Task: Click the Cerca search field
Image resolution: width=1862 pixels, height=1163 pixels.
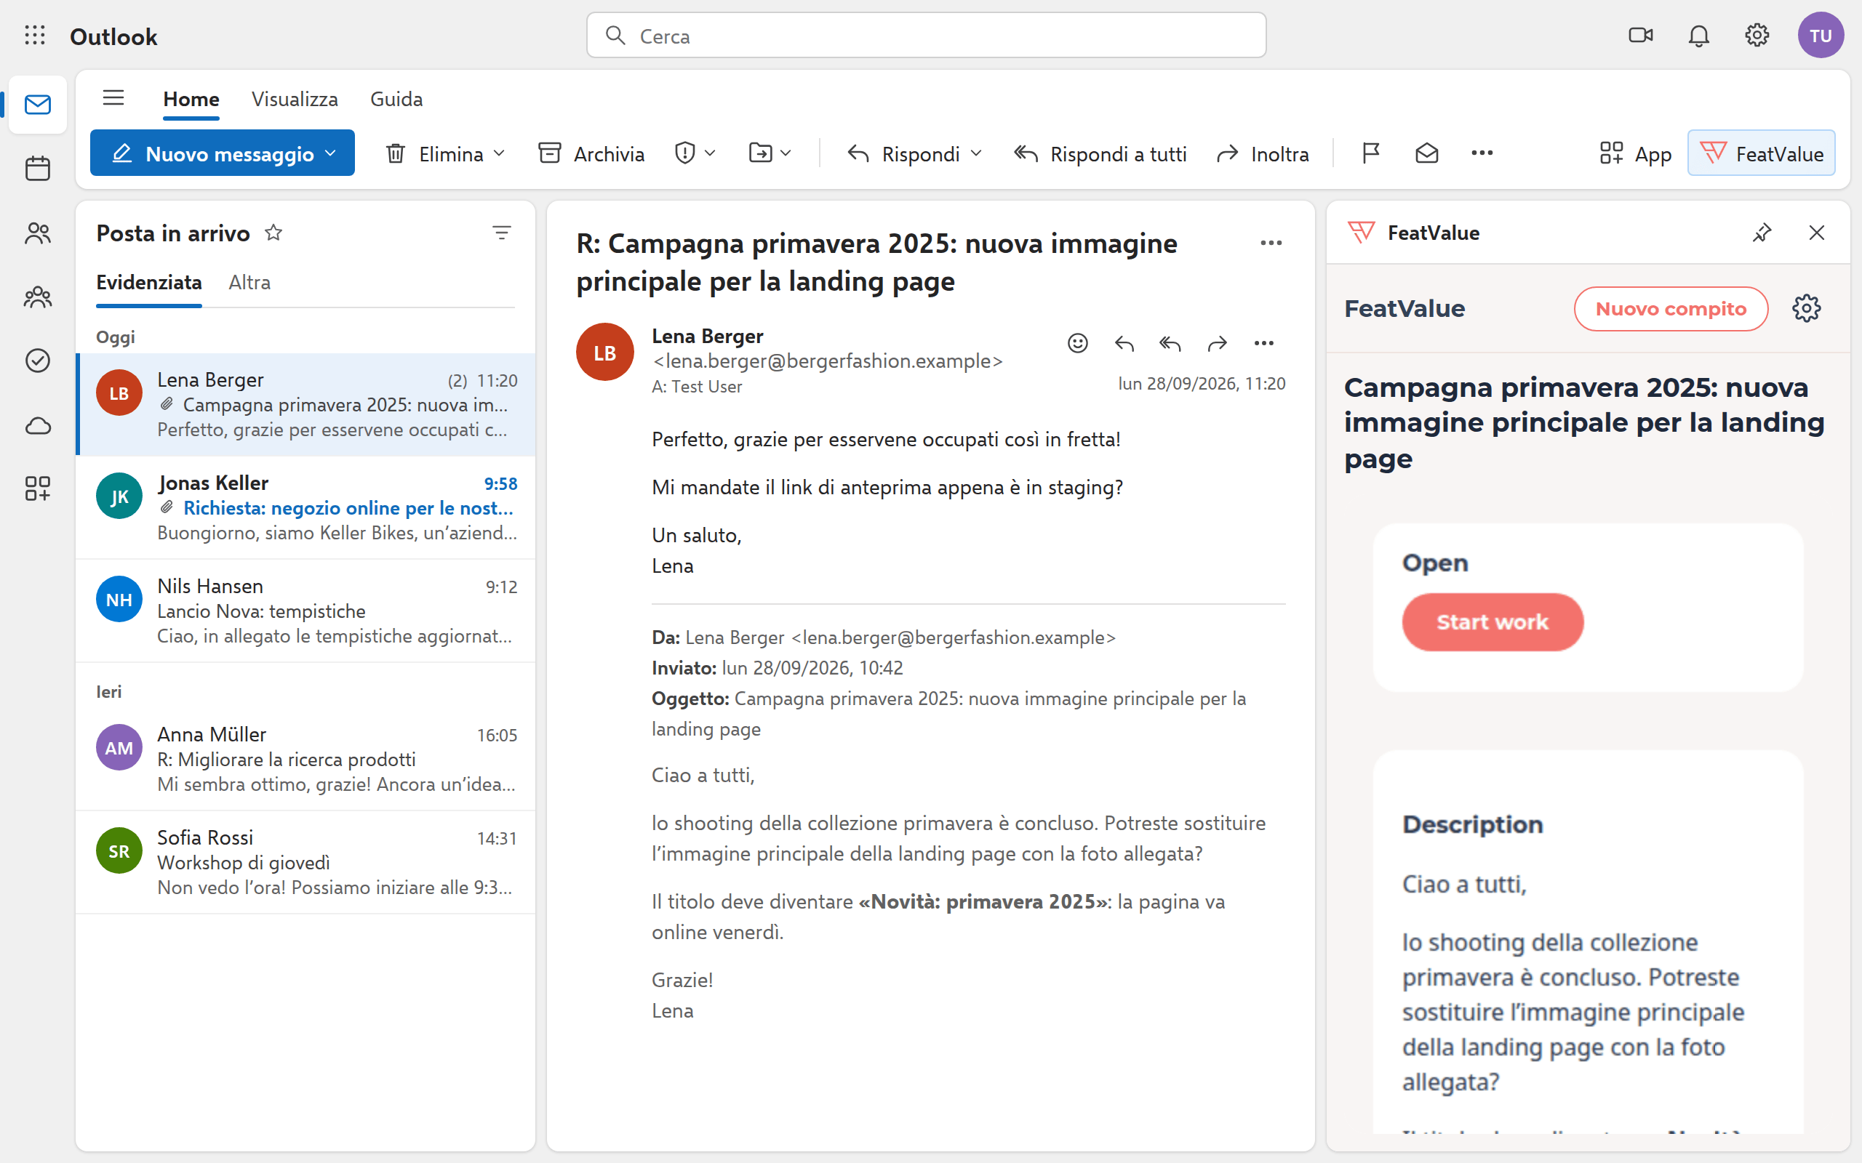Action: pos(927,36)
